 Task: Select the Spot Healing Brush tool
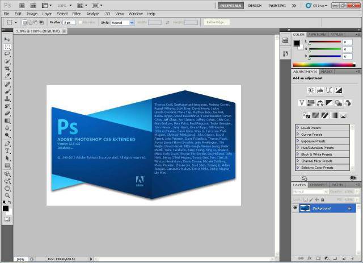tap(7, 84)
